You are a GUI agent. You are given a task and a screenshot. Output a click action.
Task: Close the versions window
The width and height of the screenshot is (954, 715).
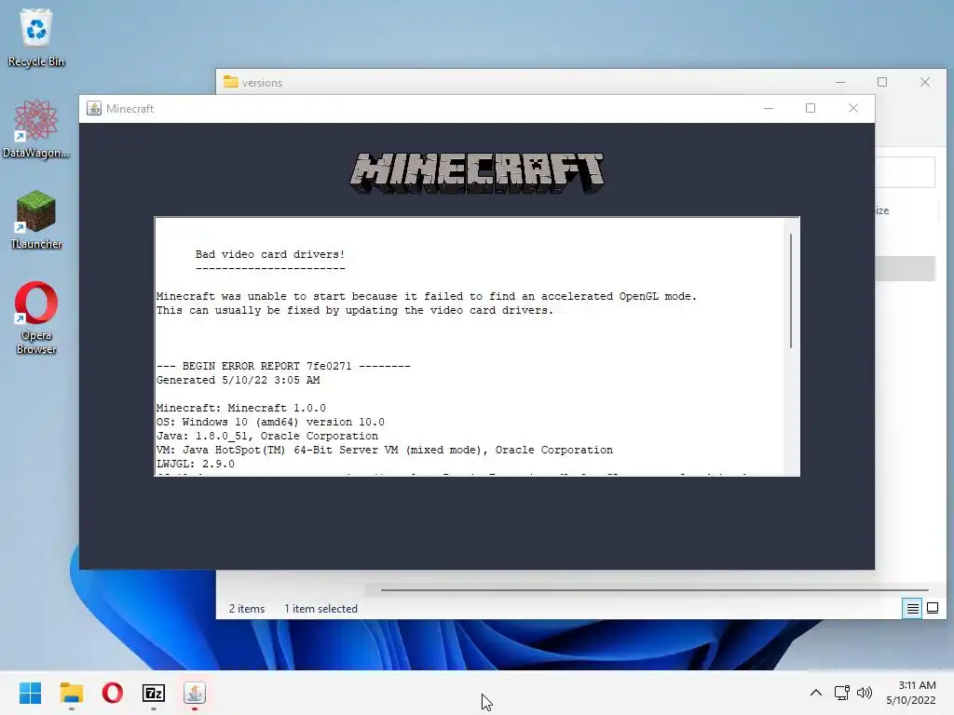(x=925, y=82)
